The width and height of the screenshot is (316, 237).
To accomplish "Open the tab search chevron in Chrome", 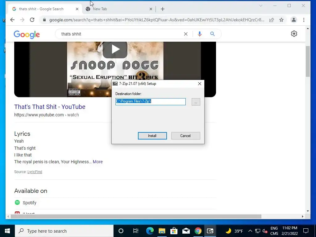I will (261, 6).
